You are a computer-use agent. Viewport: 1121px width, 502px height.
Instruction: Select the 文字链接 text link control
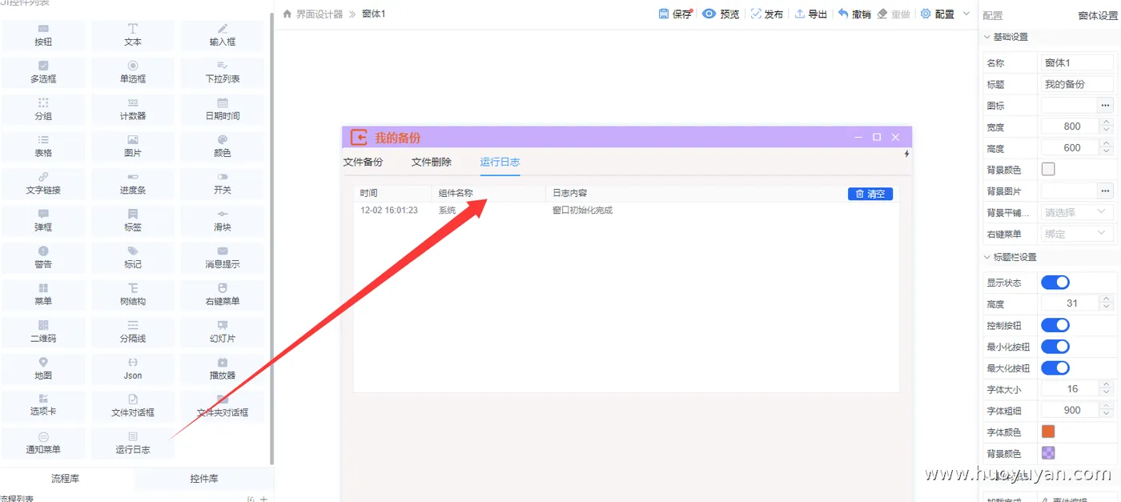43,183
